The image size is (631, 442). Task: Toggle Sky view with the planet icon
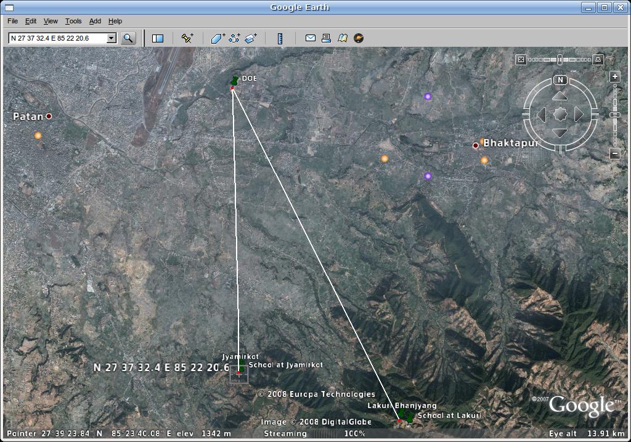[359, 38]
